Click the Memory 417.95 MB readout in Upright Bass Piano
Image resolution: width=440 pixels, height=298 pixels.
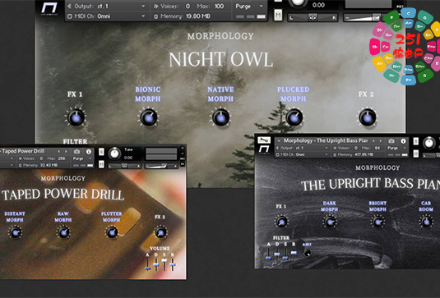(354, 154)
